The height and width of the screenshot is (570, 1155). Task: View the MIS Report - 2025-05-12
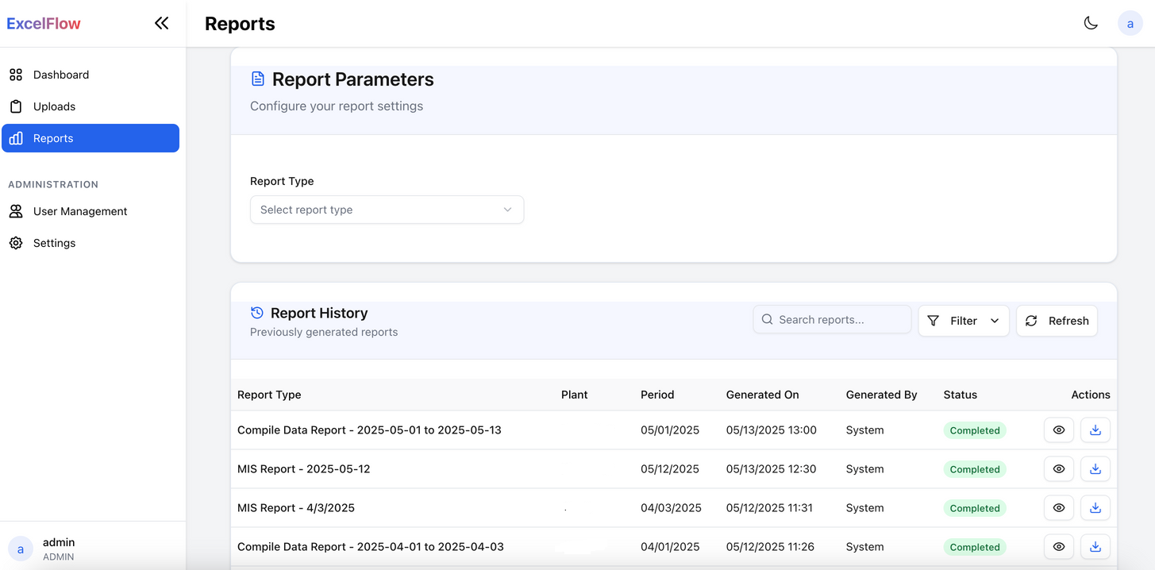[x=1059, y=468]
